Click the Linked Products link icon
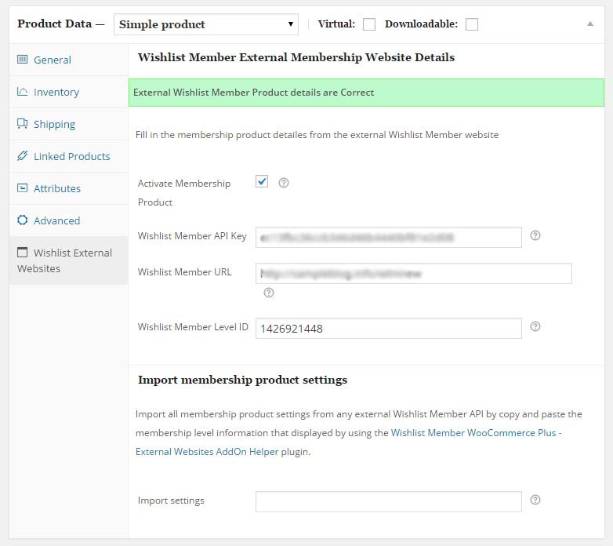The width and height of the screenshot is (613, 546). point(22,155)
